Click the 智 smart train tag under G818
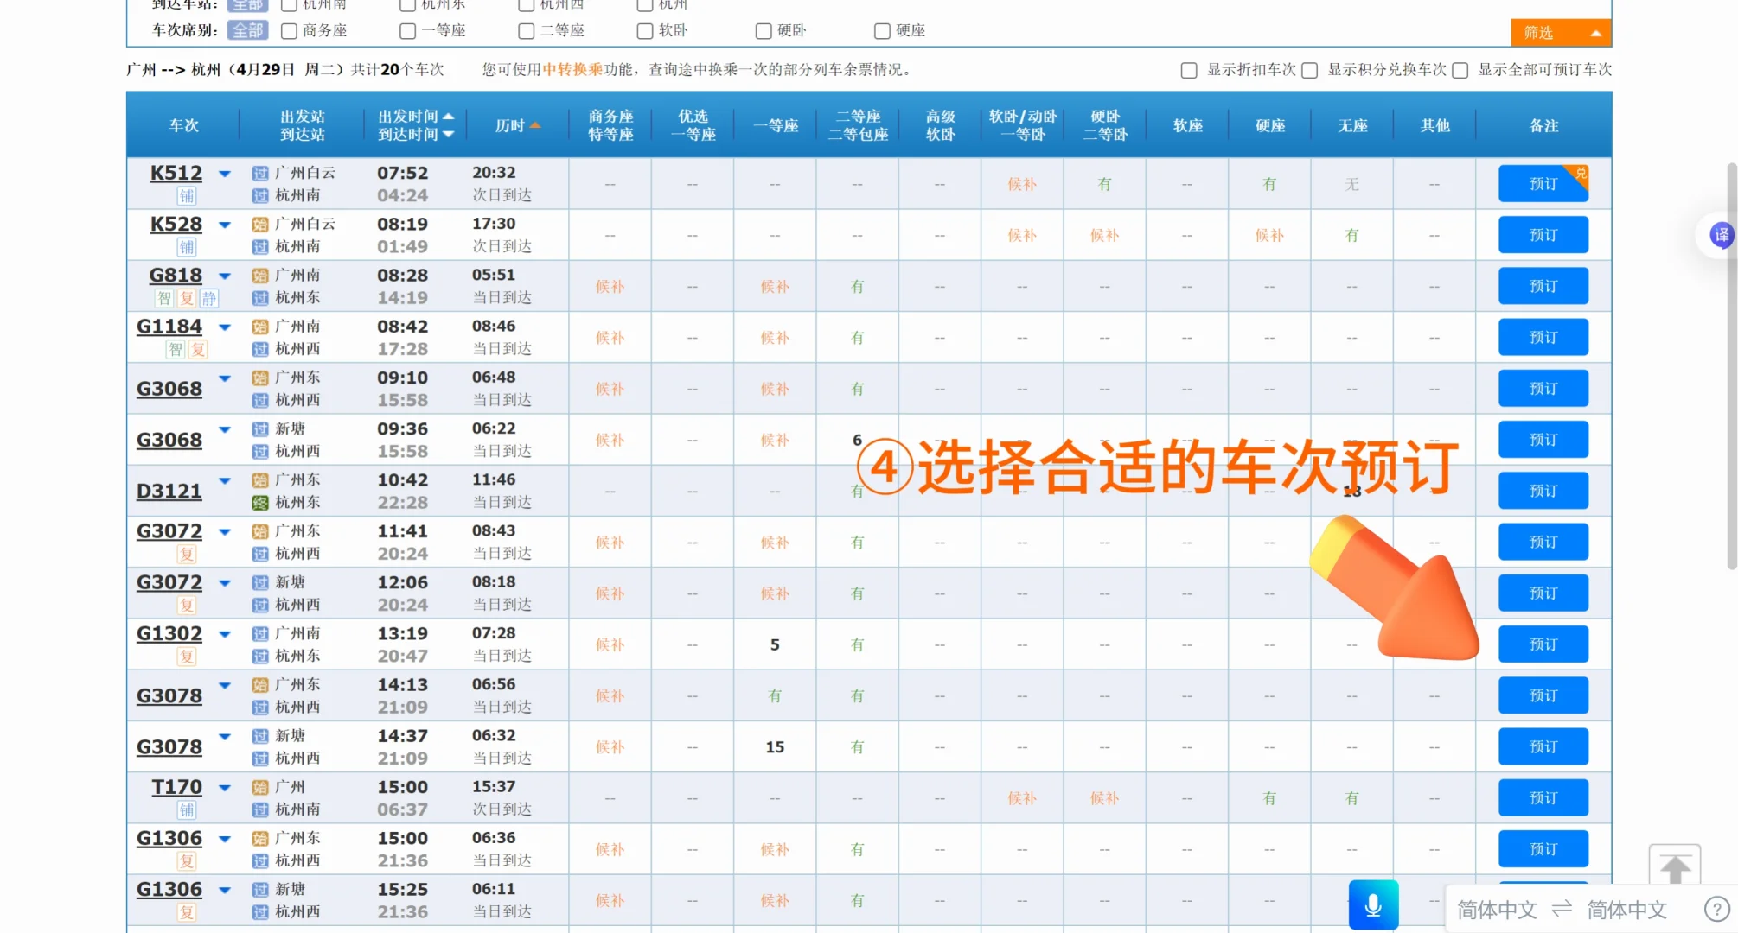This screenshot has height=933, width=1738. coord(163,298)
